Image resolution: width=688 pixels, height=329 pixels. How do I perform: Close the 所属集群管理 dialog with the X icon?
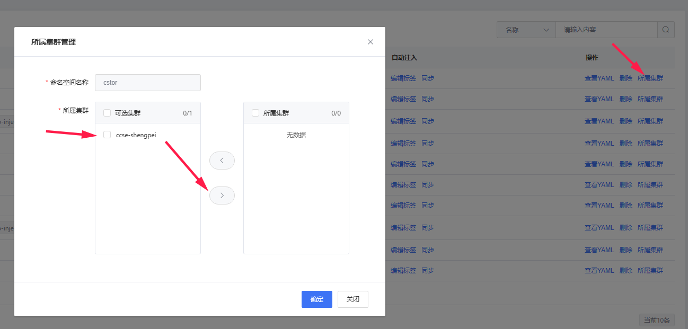coord(371,42)
